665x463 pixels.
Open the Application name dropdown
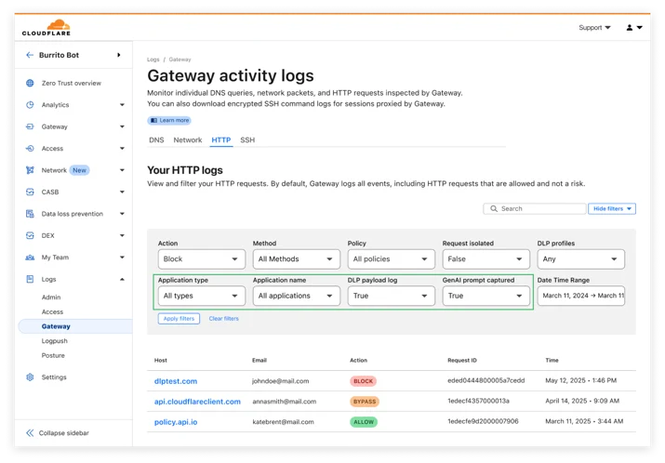(x=297, y=296)
